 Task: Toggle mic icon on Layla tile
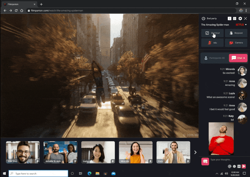click(x=113, y=161)
